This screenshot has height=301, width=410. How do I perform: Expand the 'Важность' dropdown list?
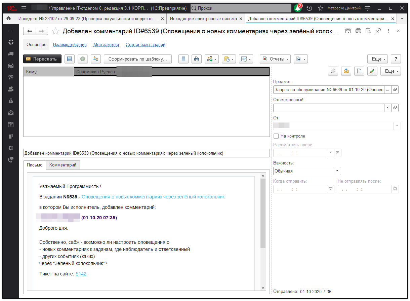(x=337, y=171)
